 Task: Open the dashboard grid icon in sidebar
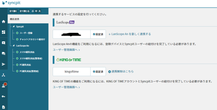tap(4, 32)
